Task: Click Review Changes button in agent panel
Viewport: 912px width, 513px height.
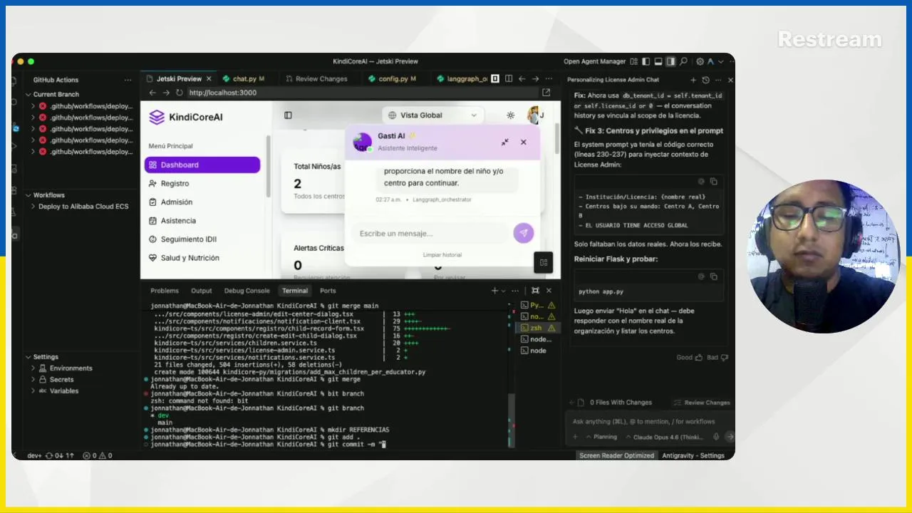Action: pos(702,403)
